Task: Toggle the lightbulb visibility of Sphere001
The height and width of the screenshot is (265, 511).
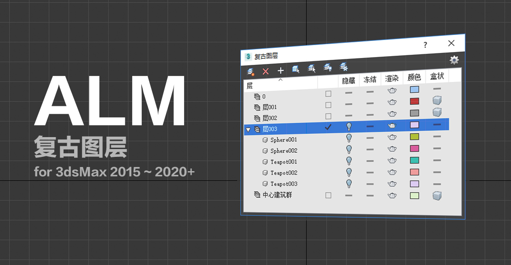Action: click(349, 138)
